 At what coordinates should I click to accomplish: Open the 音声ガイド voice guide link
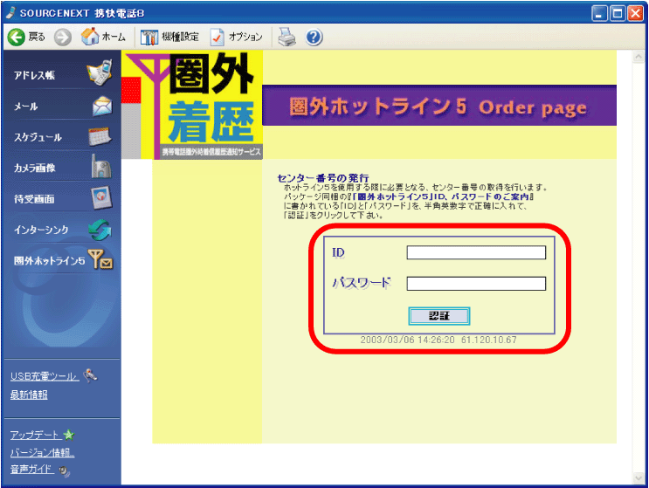tap(31, 469)
